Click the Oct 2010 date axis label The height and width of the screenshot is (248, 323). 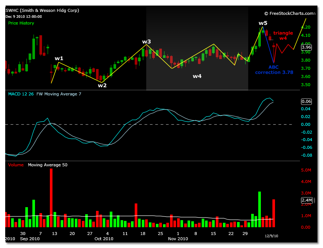pos(103,239)
